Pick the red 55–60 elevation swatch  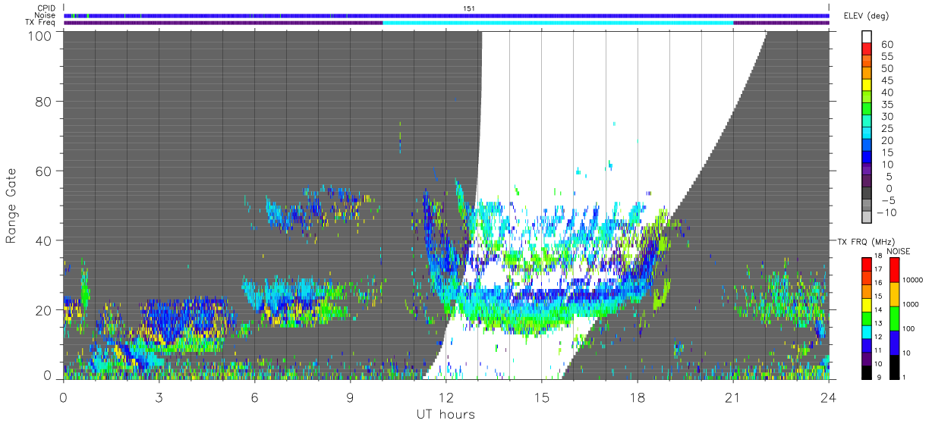(867, 50)
